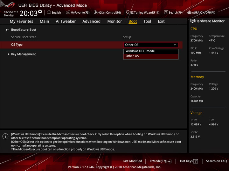Screen dimensions: 229x171
Task: Choose Other OS in dropdown list
Action: pos(151,56)
